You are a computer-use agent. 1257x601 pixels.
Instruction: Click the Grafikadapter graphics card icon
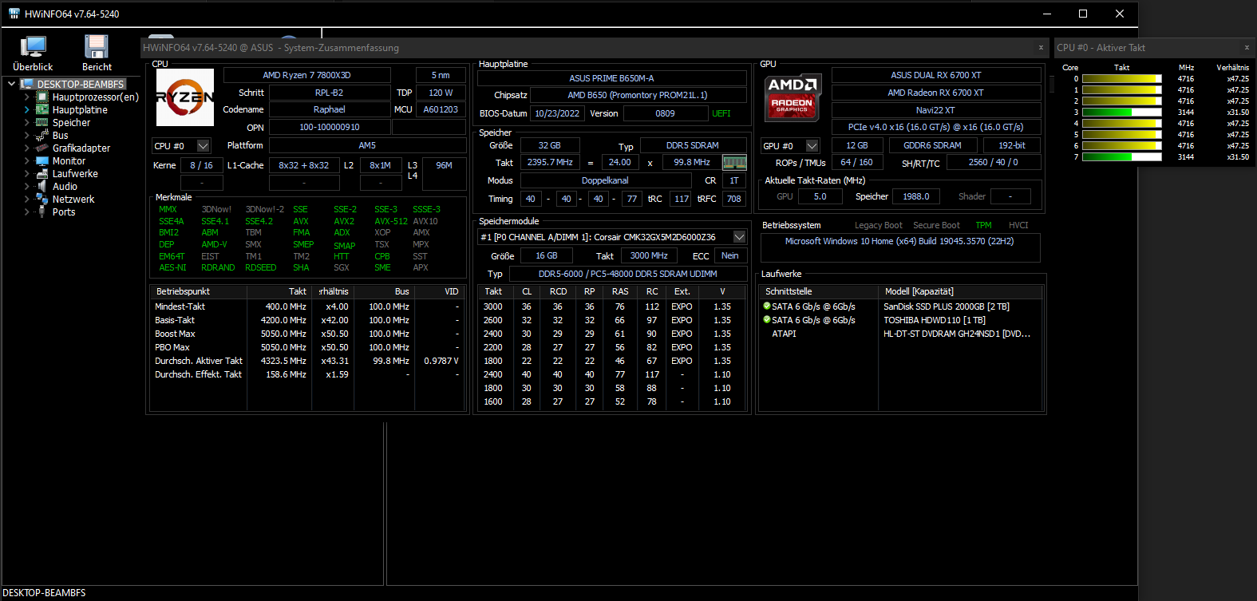(x=42, y=148)
